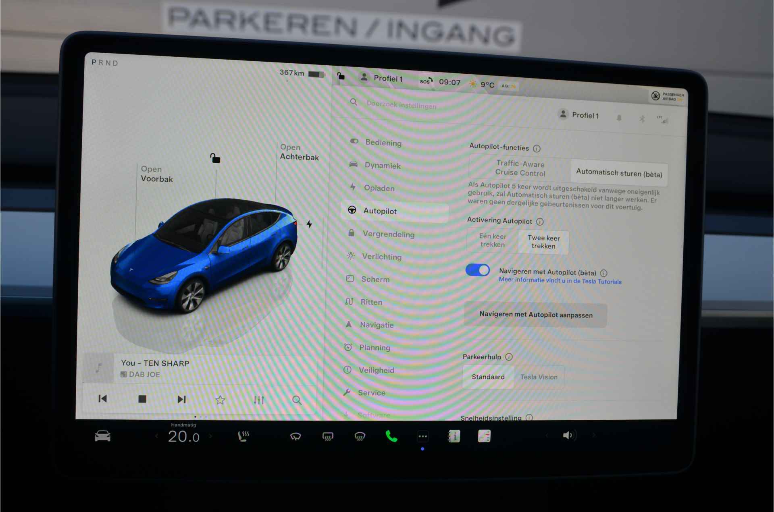Open the audio equalizer settings

click(259, 400)
